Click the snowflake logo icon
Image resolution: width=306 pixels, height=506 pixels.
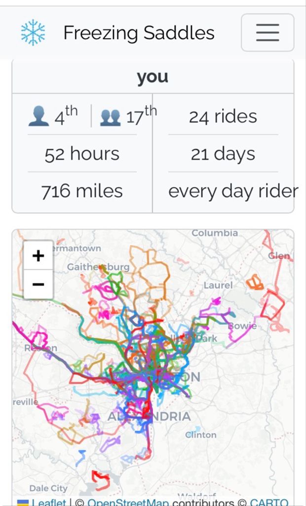(33, 33)
